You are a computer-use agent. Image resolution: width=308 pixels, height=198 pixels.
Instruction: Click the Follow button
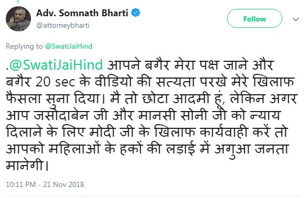pyautogui.click(x=254, y=18)
